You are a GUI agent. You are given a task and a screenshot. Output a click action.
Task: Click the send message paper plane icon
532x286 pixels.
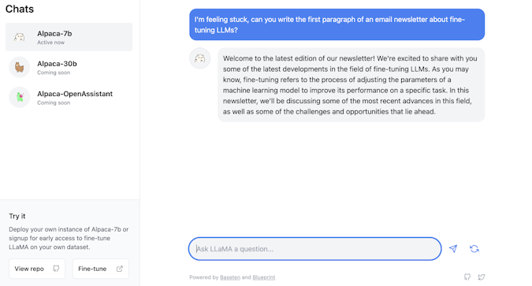[453, 249]
